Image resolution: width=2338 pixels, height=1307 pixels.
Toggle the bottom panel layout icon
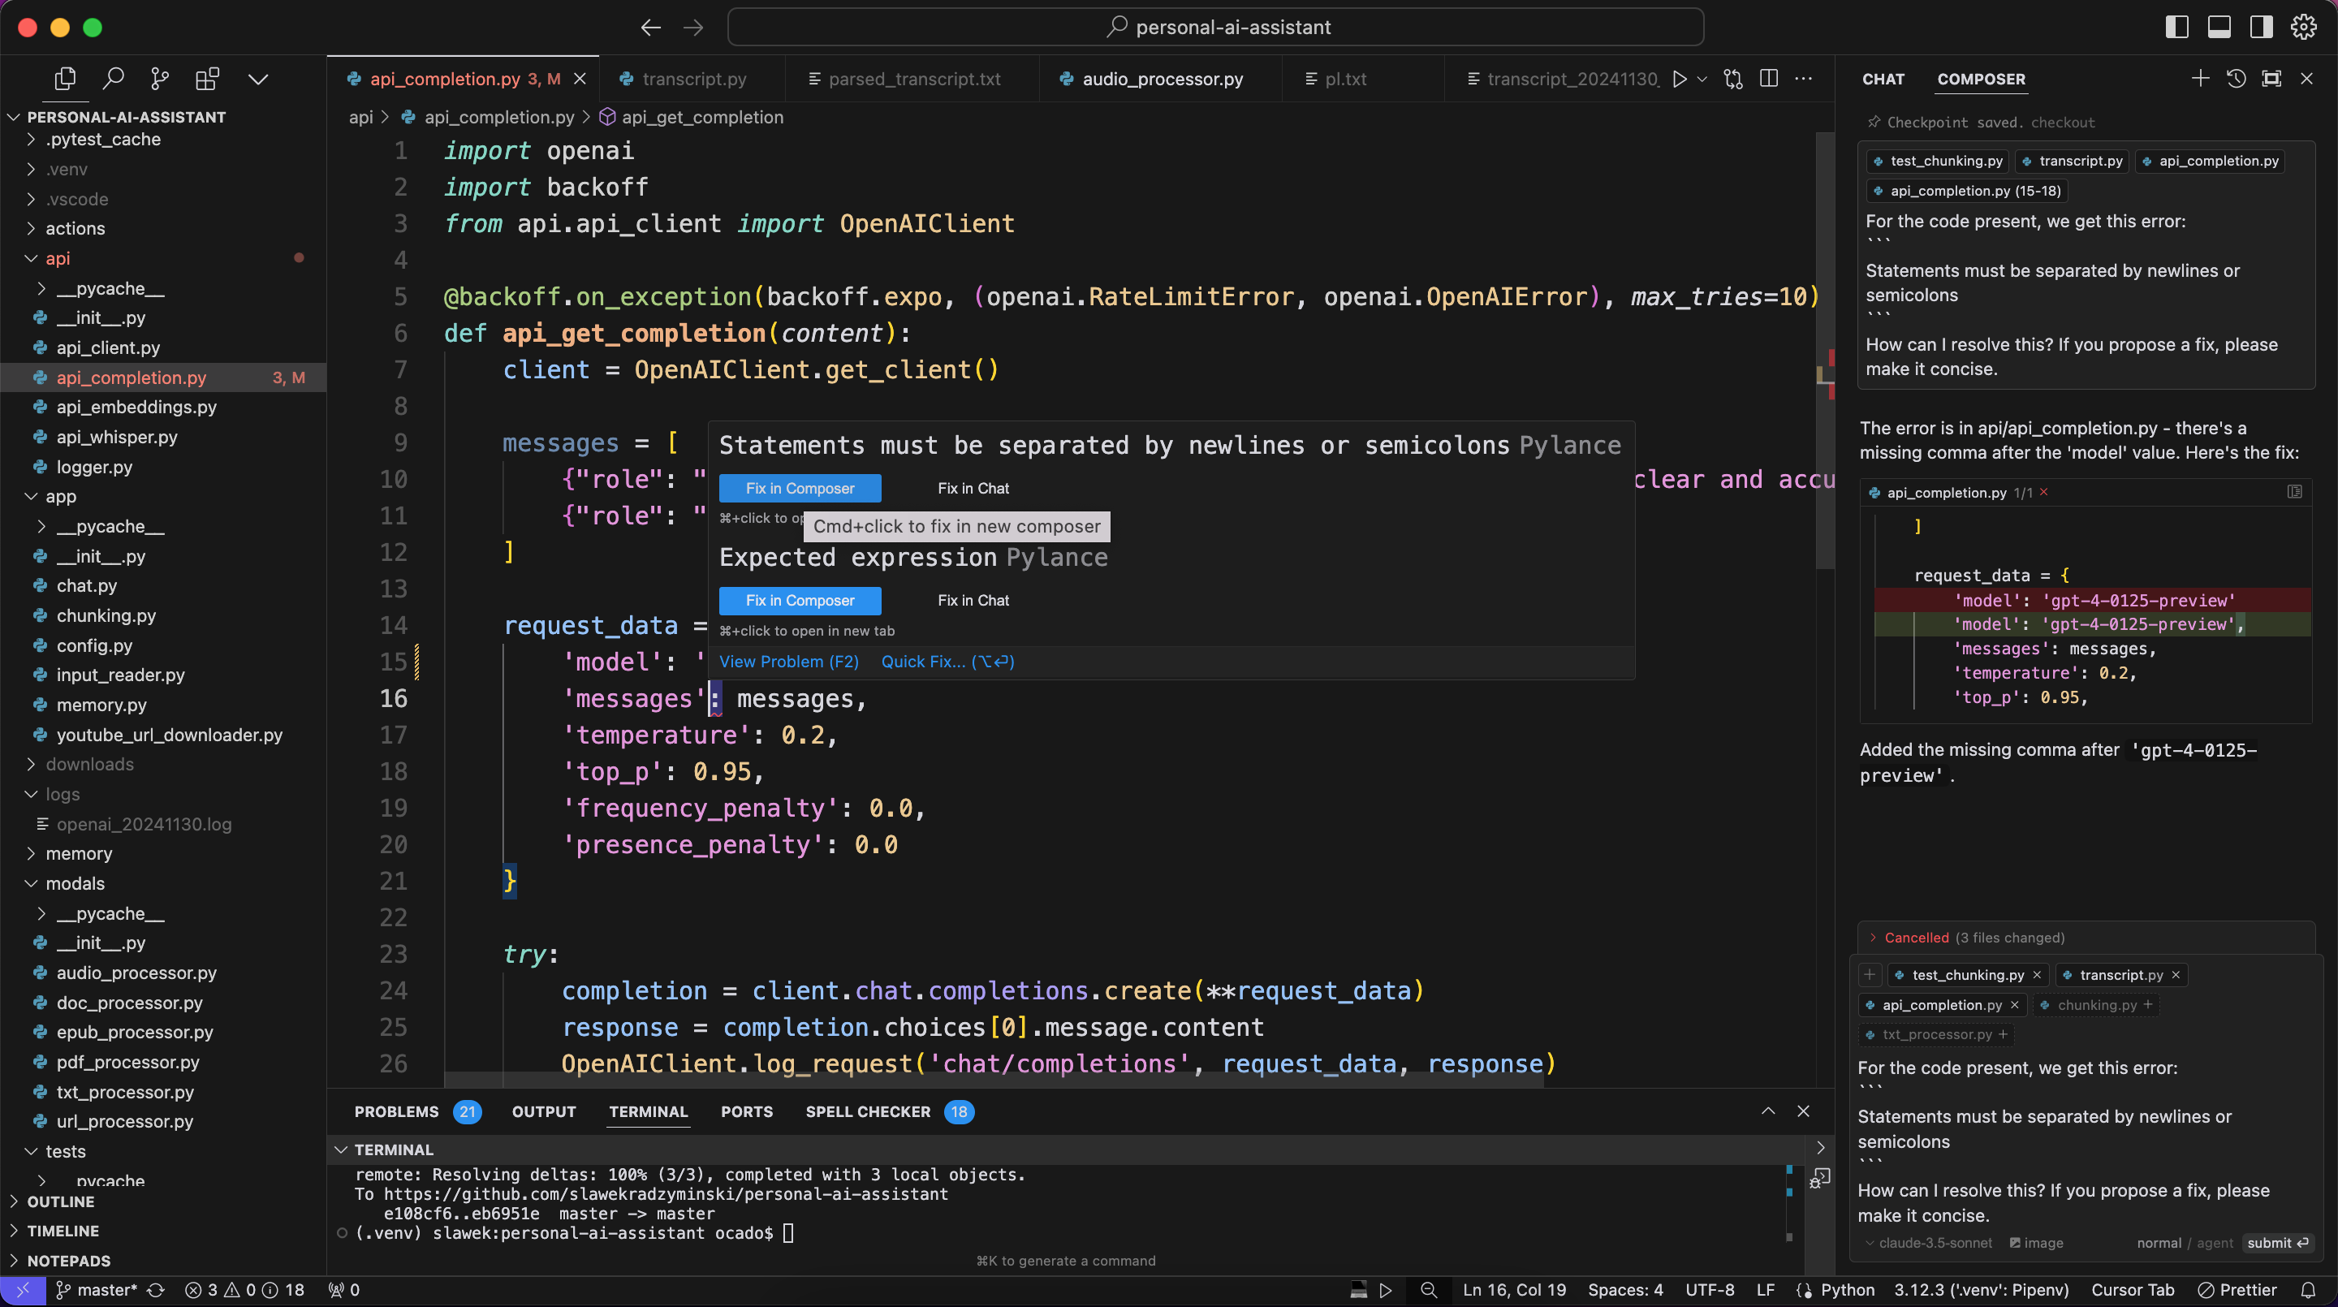(x=2219, y=28)
